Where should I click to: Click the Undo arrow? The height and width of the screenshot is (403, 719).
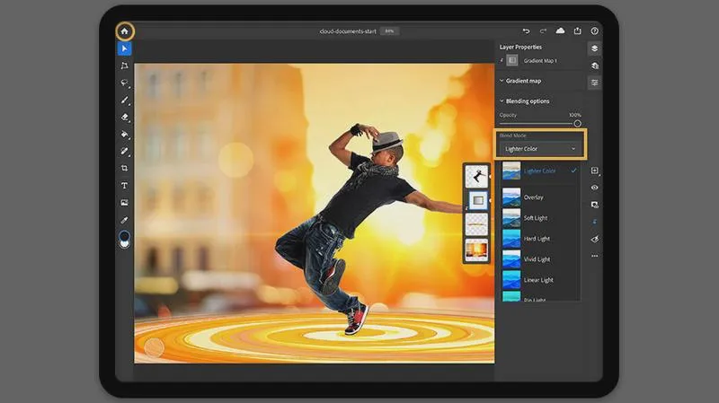pyautogui.click(x=526, y=31)
